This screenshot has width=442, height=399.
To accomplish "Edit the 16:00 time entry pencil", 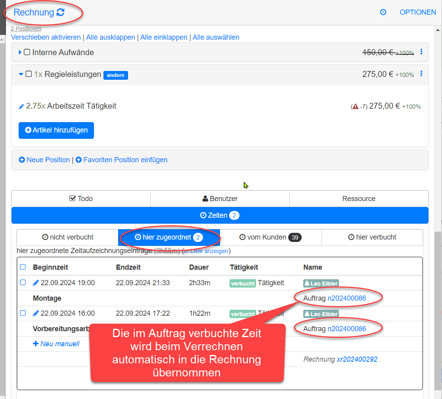I will [36, 313].
